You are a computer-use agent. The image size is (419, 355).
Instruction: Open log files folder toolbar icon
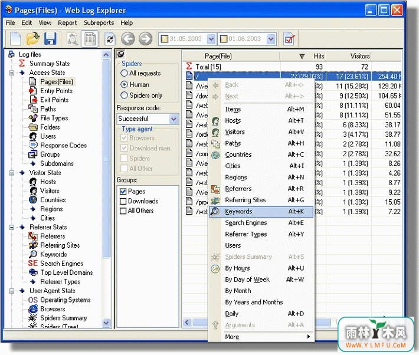[x=33, y=39]
